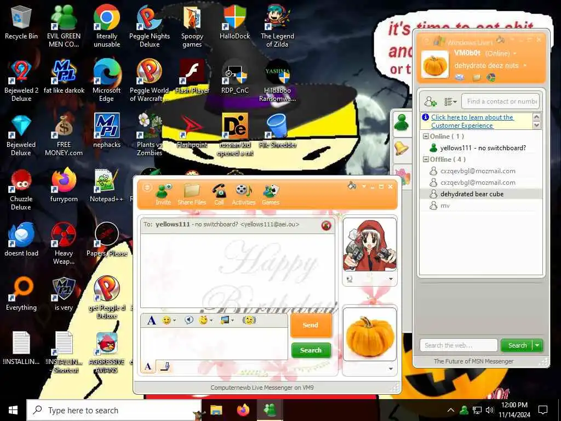Open the contact list view options dropdown
Viewport: 561px width, 421px height.
coord(450,102)
